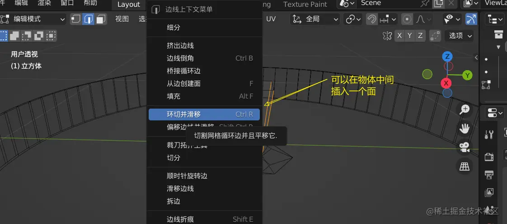Image resolution: width=507 pixels, height=224 pixels.
Task: Choose 边线倒角 from the context menu
Action: [x=204, y=58]
